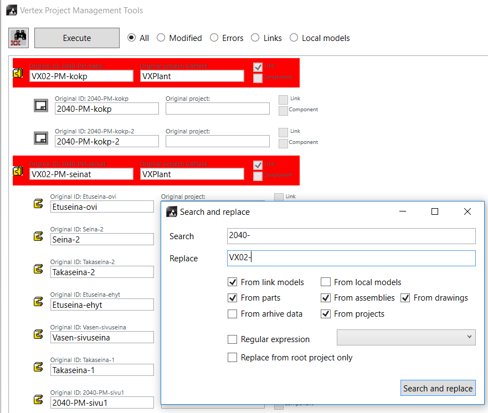Click the VX02-PM-kokp project link icon
Screen dimensions: 488x413
click(19, 74)
